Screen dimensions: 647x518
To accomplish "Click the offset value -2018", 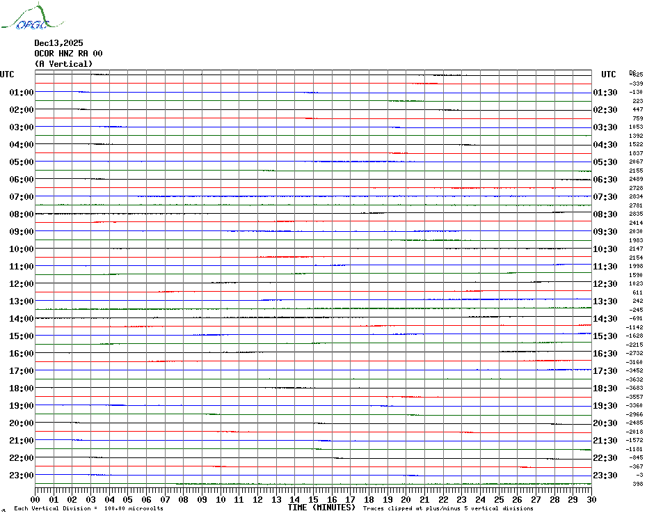I will (x=634, y=432).
